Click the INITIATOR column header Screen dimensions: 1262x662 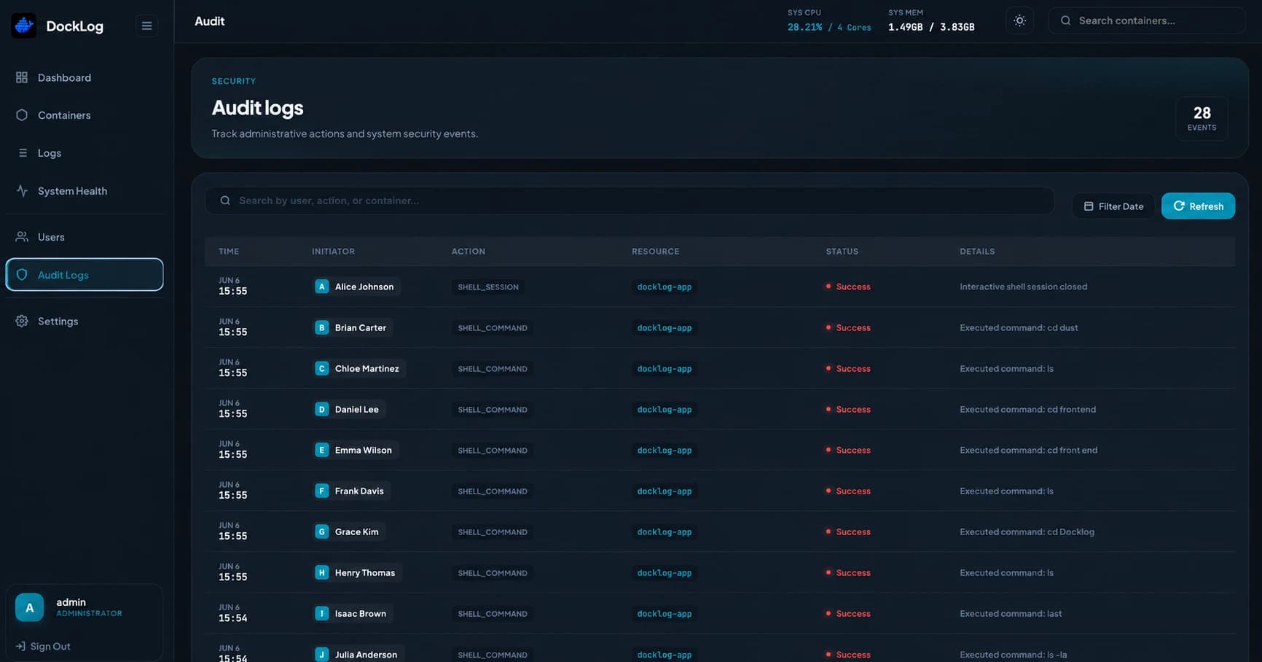333,252
